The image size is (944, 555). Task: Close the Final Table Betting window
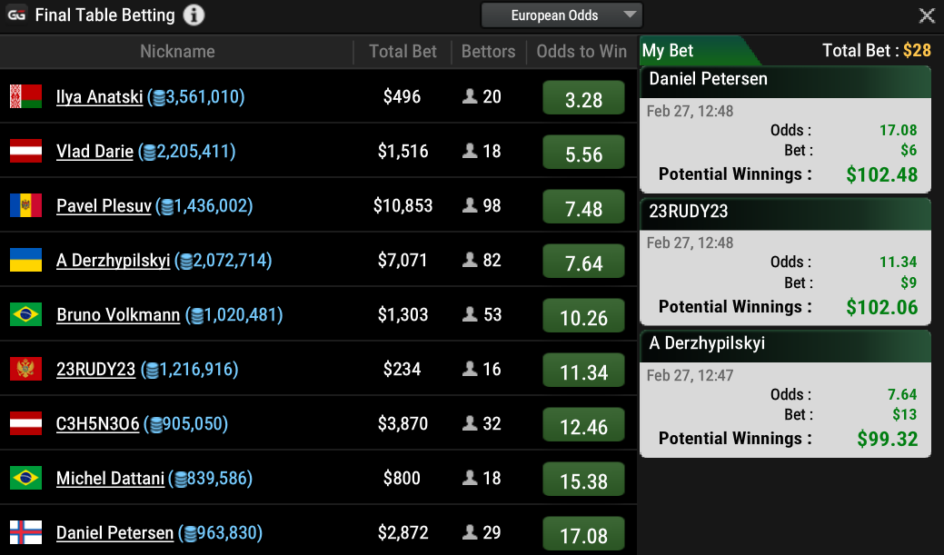[x=927, y=15]
